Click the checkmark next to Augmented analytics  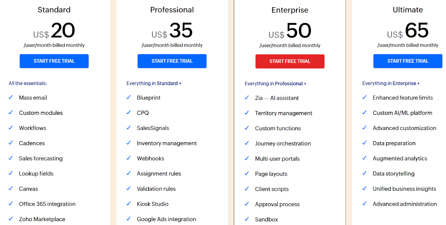pyautogui.click(x=364, y=158)
